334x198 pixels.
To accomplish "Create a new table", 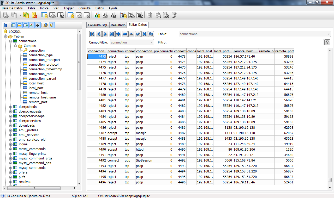I will coord(44,15).
